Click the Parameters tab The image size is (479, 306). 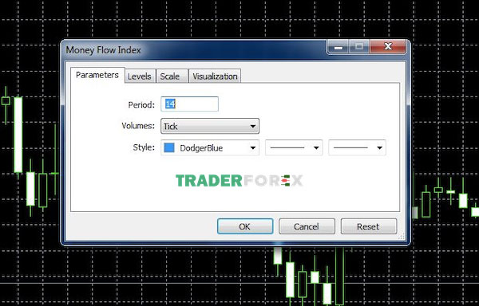point(97,75)
